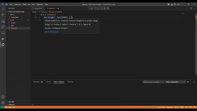
Task: Toggle debug console view as tree or list
Action: tap(188, 82)
